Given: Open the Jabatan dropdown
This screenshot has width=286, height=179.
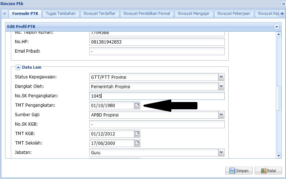Looking at the screenshot, I should click(x=221, y=152).
